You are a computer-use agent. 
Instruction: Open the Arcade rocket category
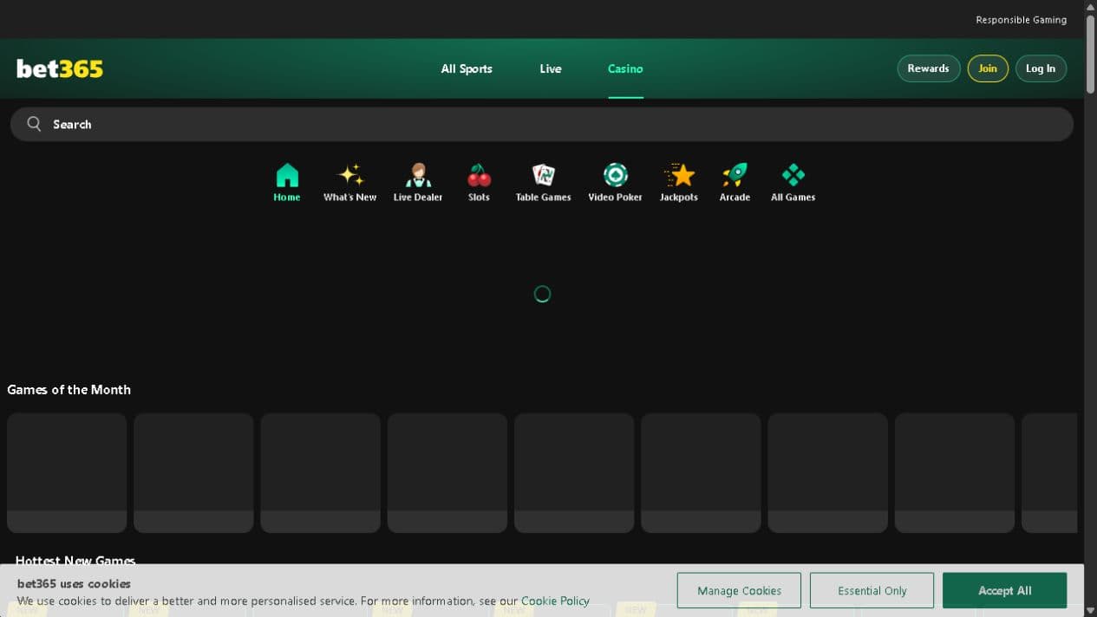(735, 183)
